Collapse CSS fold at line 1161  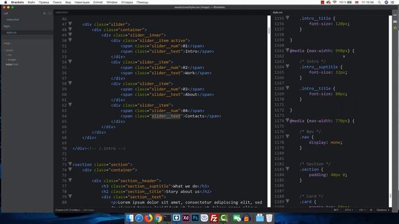click(287, 50)
